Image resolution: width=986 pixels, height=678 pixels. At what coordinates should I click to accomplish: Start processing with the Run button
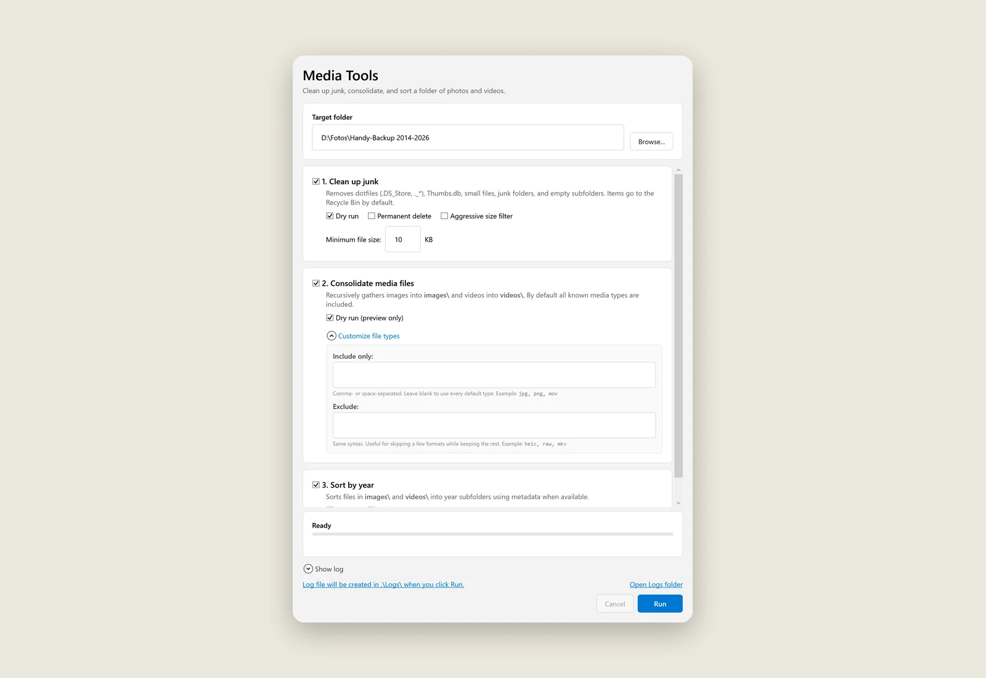pyautogui.click(x=660, y=604)
